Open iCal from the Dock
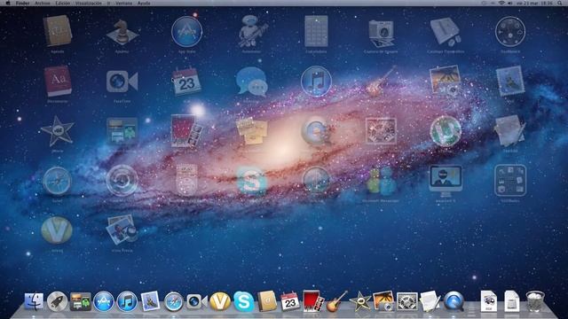The height and width of the screenshot is (319, 568). click(290, 301)
